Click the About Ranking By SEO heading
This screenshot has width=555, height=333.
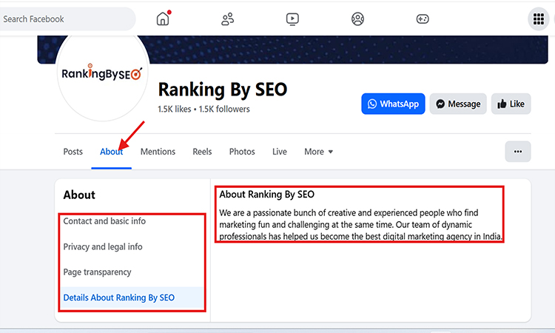(x=266, y=194)
